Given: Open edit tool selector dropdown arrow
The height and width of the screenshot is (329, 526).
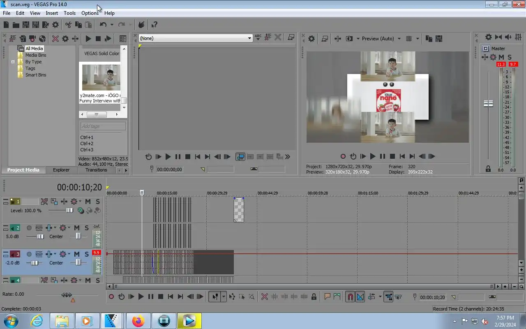Looking at the screenshot, I should [x=224, y=297].
